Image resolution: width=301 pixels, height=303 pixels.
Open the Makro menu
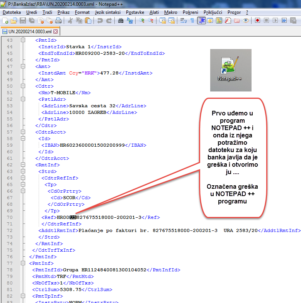(171, 12)
